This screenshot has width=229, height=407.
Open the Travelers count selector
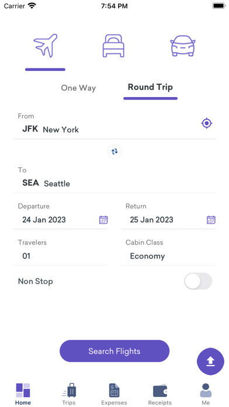coord(60,251)
